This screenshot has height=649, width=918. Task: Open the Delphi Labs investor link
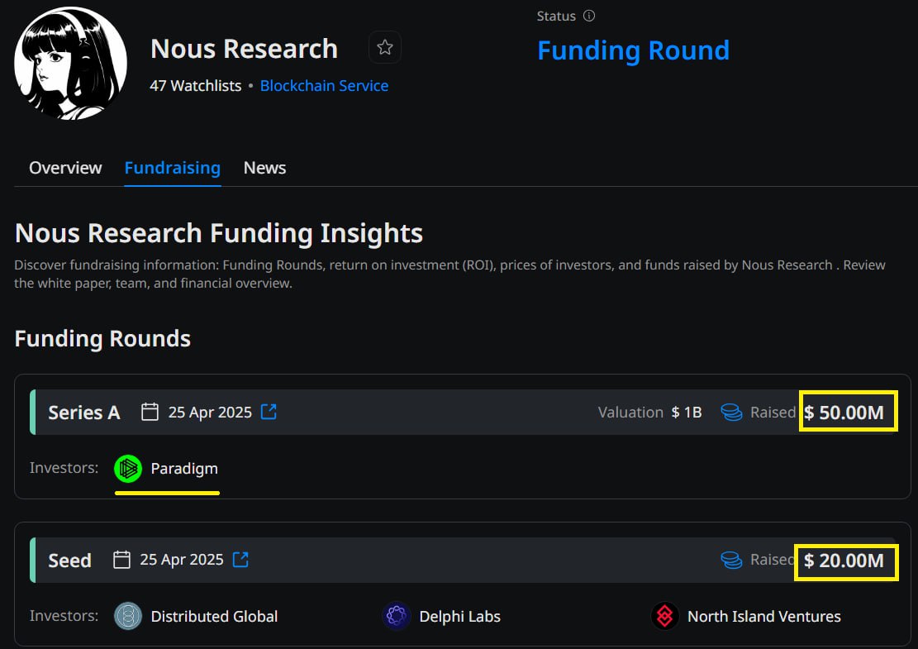click(x=459, y=617)
